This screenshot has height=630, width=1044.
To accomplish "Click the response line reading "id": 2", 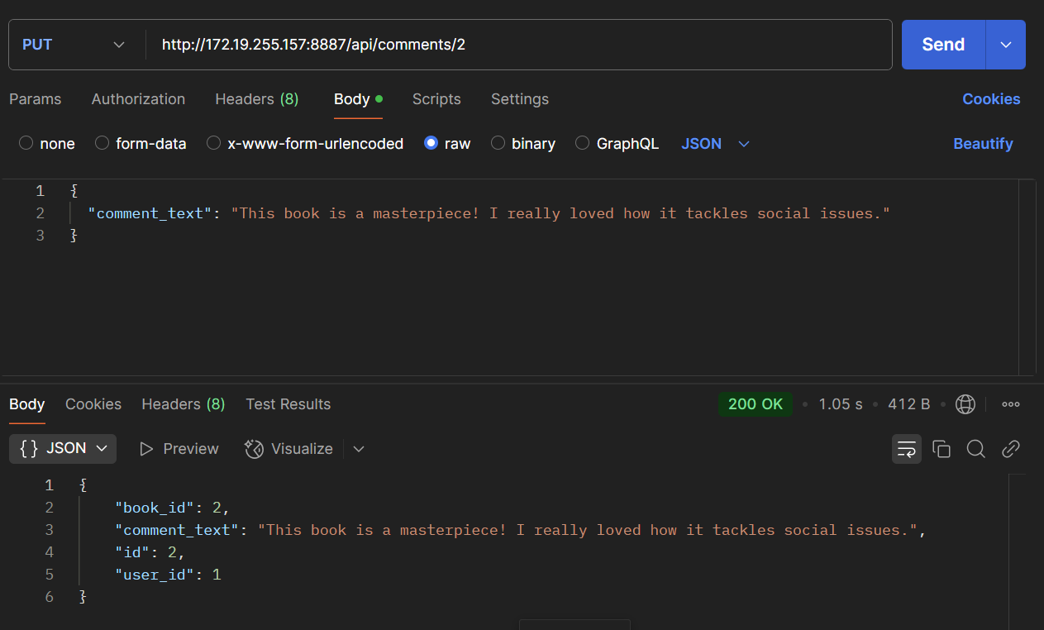I will click(150, 552).
